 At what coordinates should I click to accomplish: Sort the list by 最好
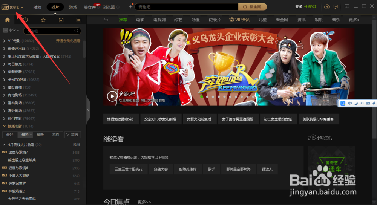(10, 135)
